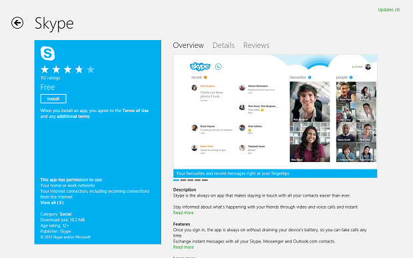Click the Publisher: Skype text

[x=55, y=231]
